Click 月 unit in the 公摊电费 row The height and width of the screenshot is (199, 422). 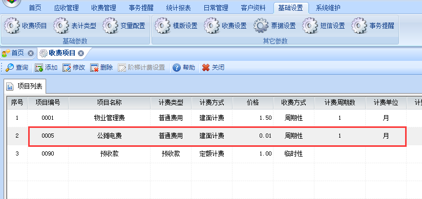click(386, 136)
